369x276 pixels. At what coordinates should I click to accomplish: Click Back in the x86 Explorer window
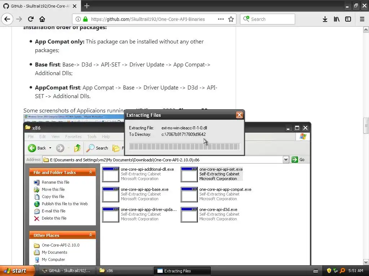click(37, 148)
